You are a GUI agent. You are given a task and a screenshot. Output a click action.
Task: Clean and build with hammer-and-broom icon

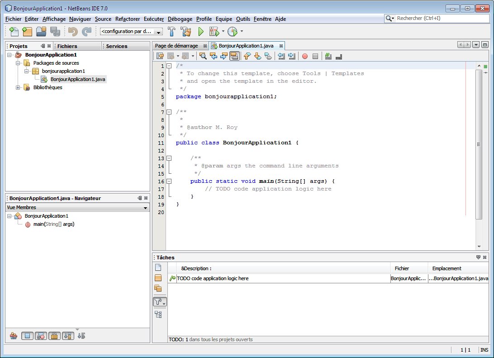[x=186, y=31]
